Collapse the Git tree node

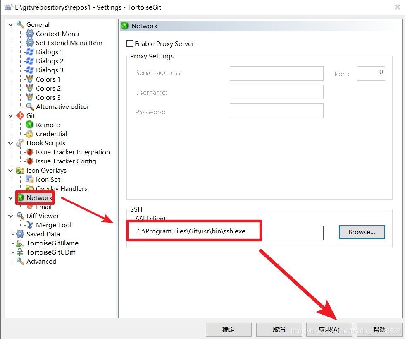click(11, 116)
